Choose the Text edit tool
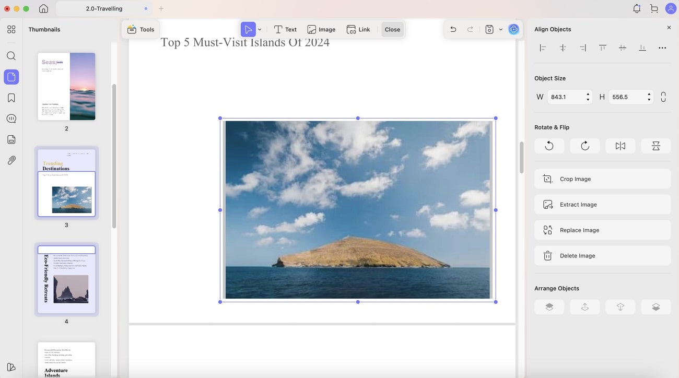Image resolution: width=679 pixels, height=378 pixels. tap(285, 29)
